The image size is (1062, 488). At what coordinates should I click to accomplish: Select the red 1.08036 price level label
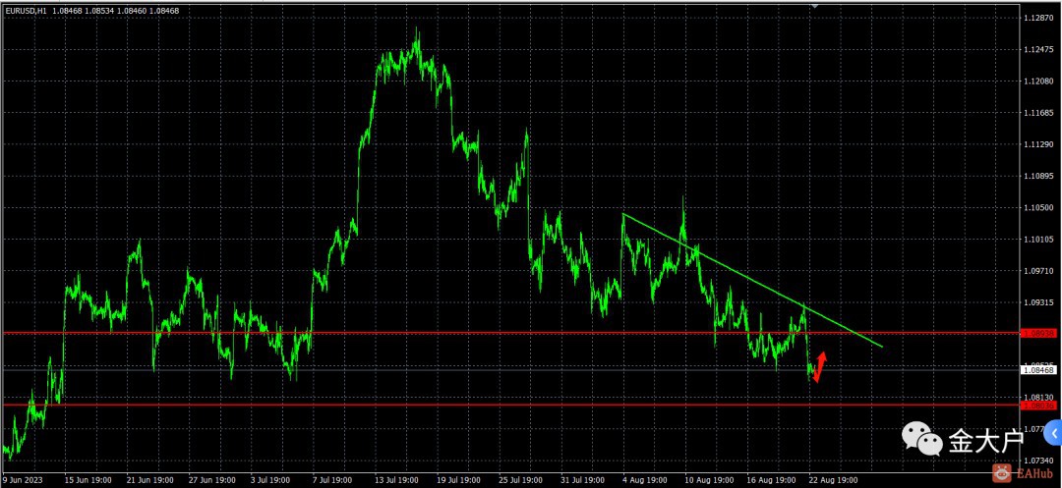(1038, 406)
